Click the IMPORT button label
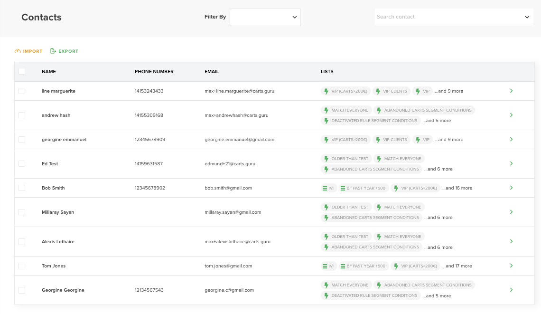Viewport: 541px width, 314px height. pos(32,51)
